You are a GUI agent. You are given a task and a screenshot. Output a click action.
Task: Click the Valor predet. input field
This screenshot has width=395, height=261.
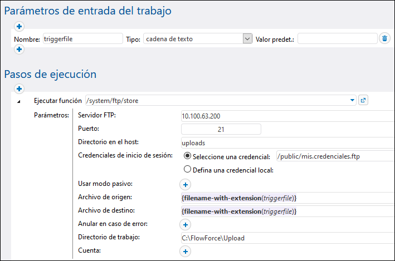click(338, 38)
